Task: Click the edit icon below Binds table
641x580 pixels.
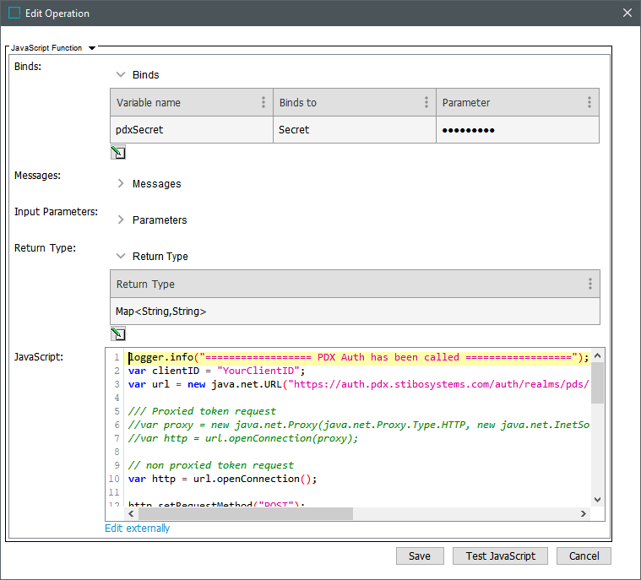Action: [x=118, y=153]
